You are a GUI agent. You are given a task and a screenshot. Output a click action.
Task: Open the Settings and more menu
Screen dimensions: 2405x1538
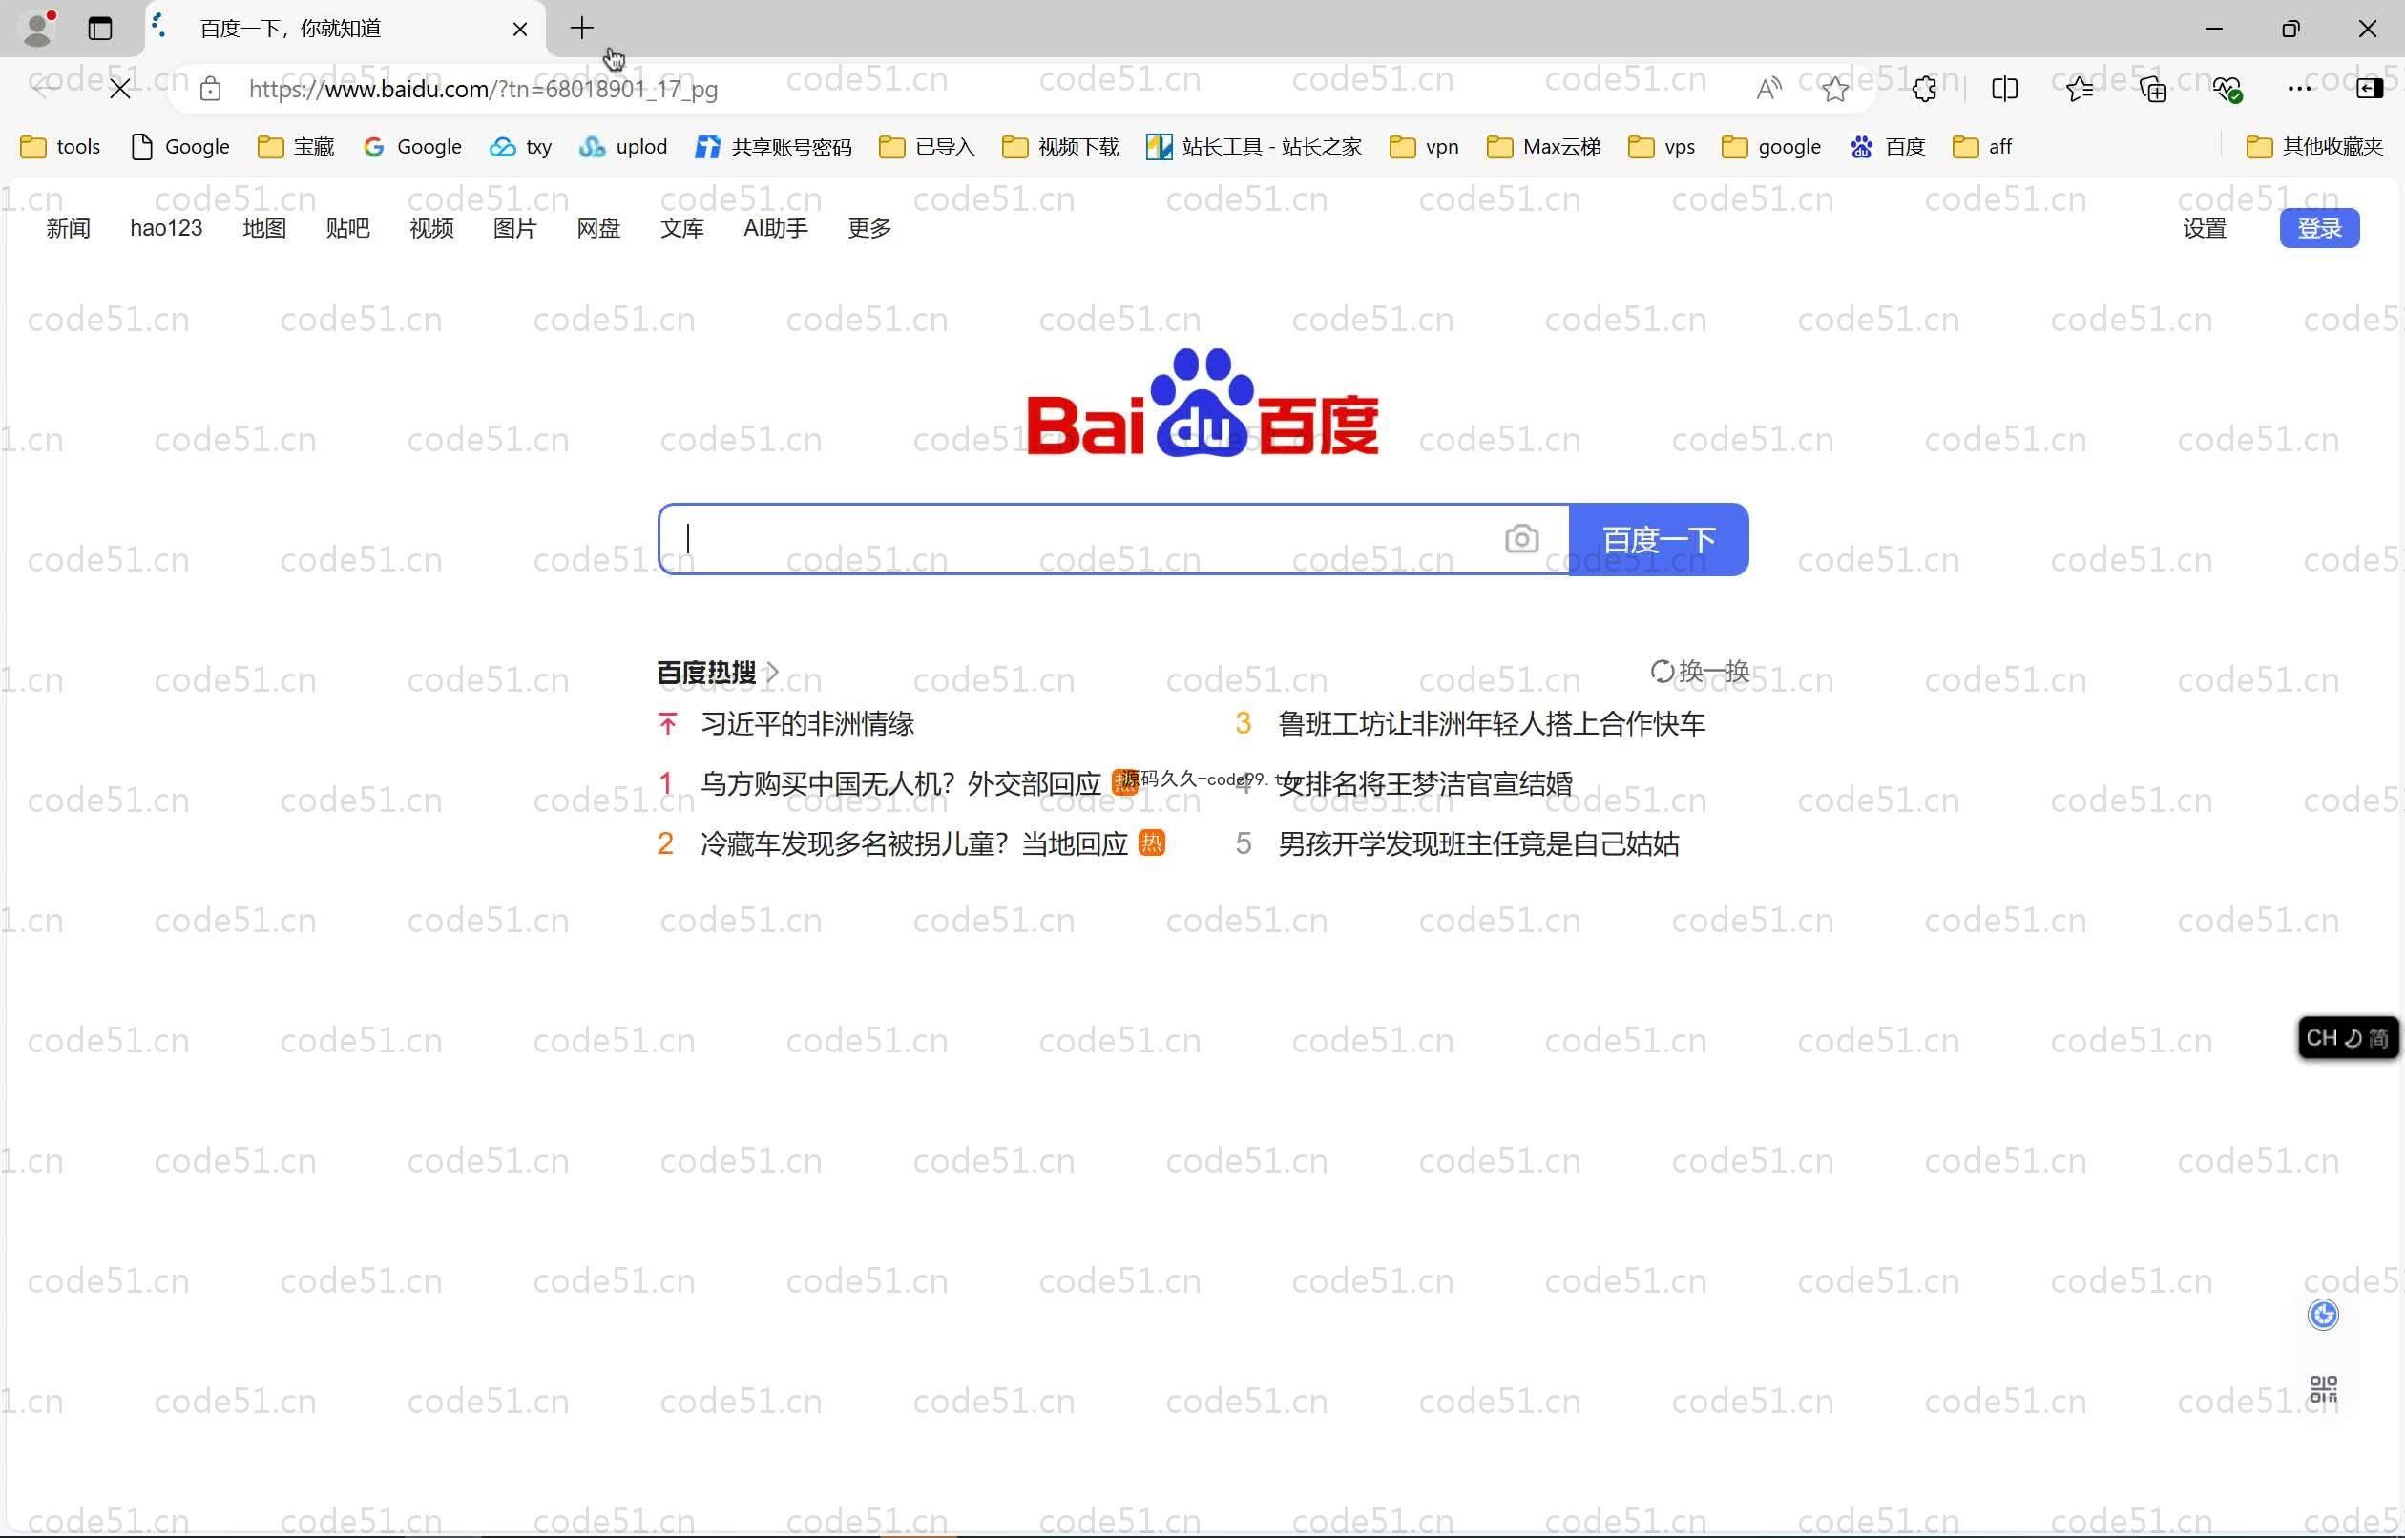point(2299,89)
